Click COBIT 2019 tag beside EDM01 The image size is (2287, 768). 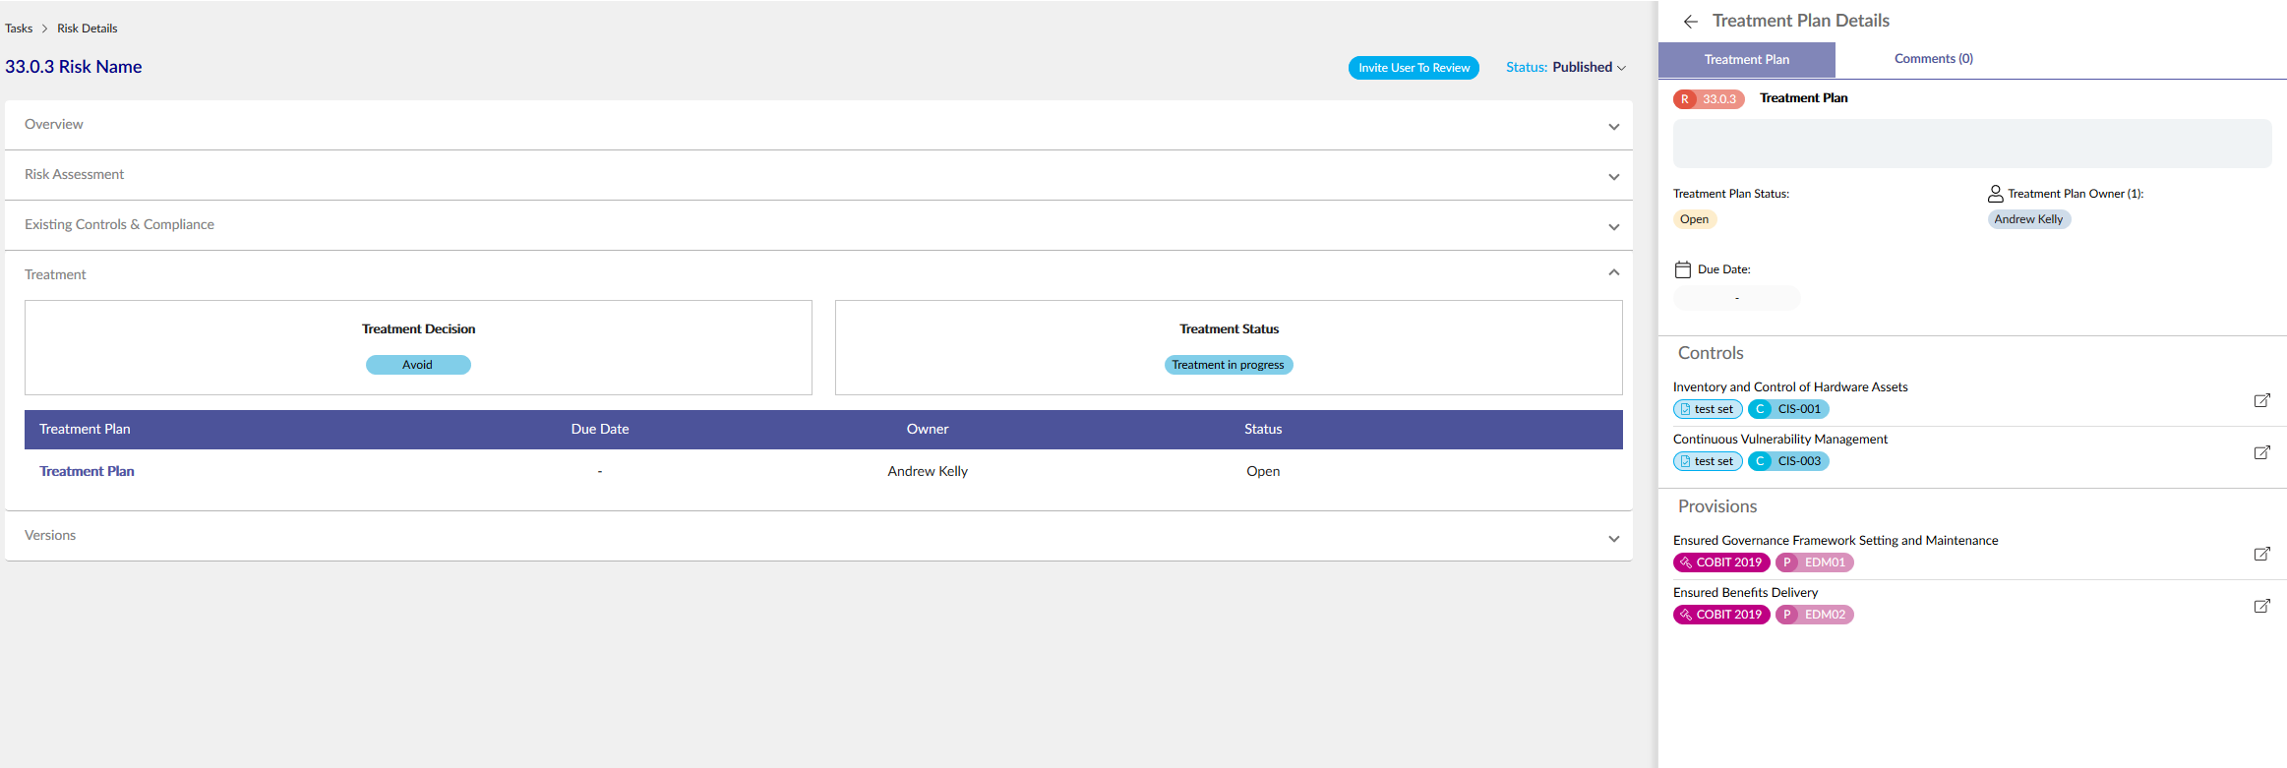point(1721,562)
